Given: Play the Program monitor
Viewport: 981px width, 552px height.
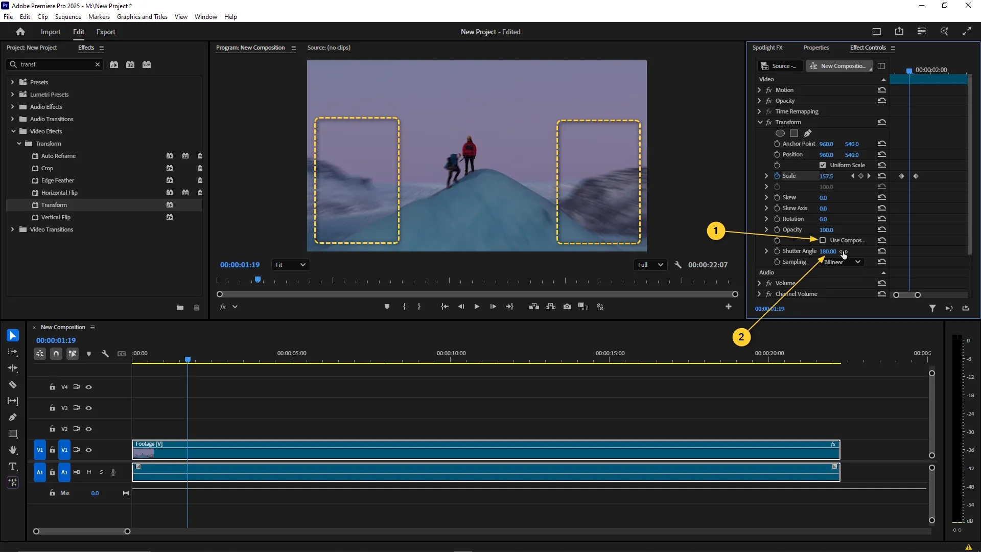Looking at the screenshot, I should 477,307.
